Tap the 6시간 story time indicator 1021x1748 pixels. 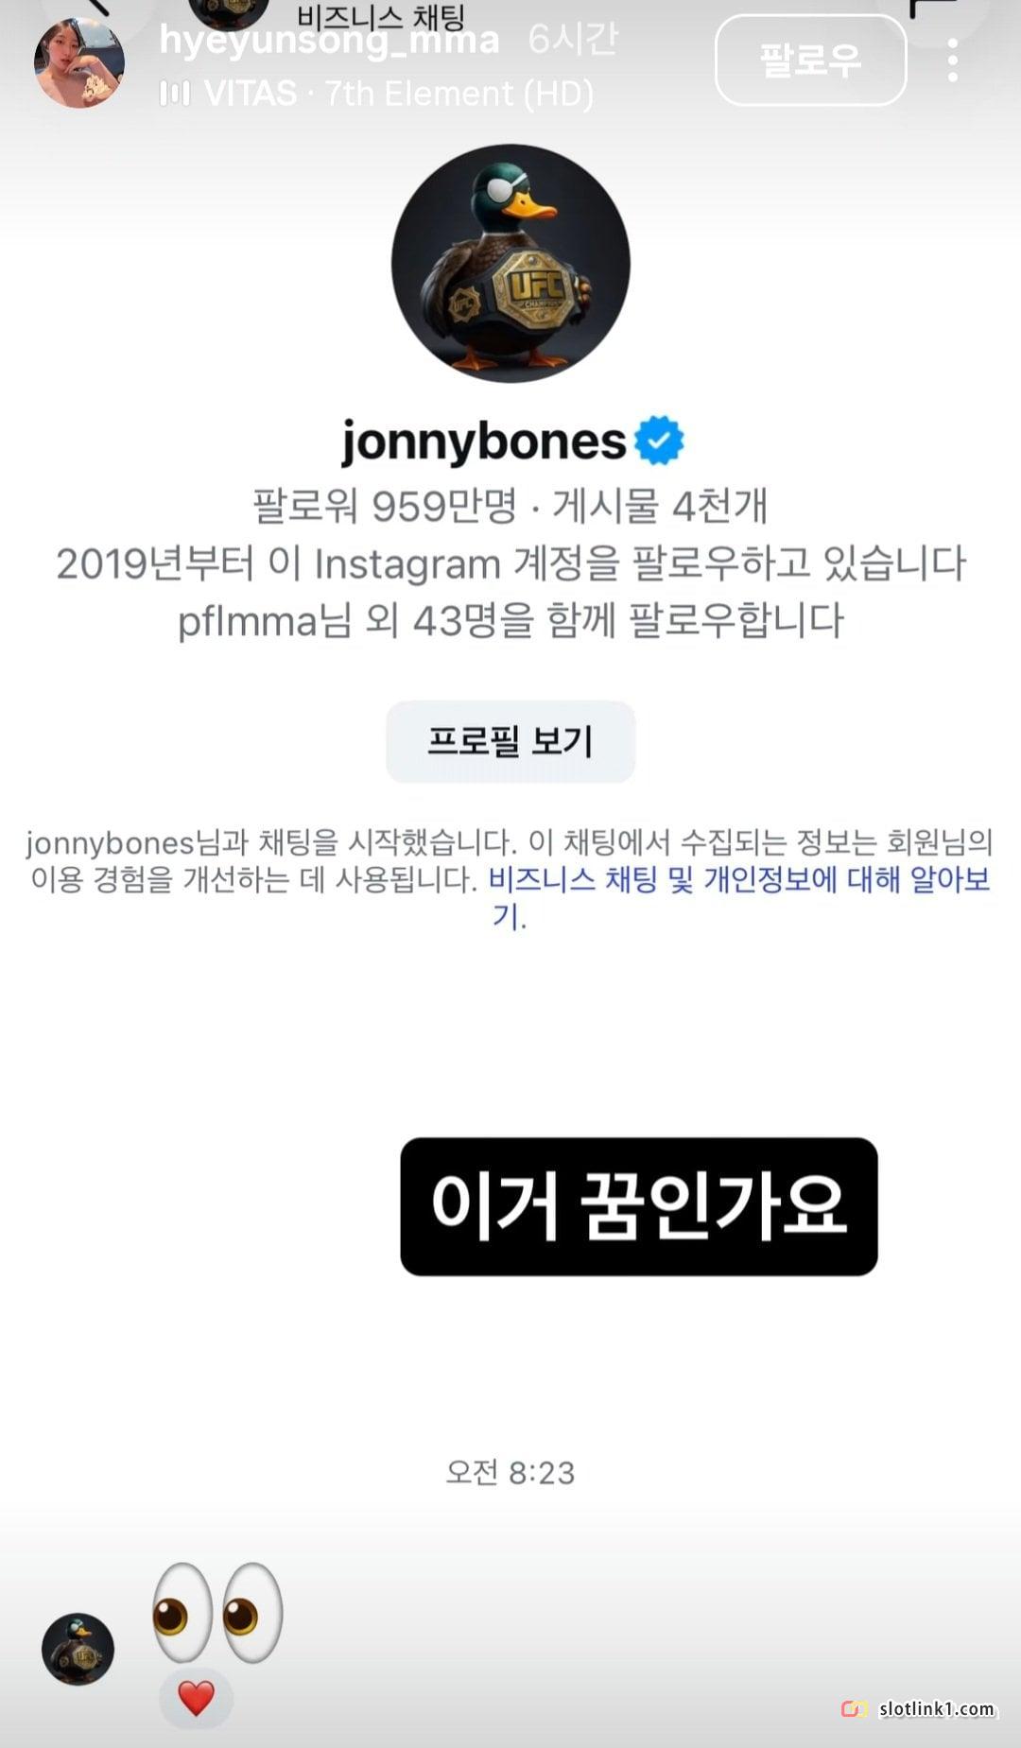point(572,40)
